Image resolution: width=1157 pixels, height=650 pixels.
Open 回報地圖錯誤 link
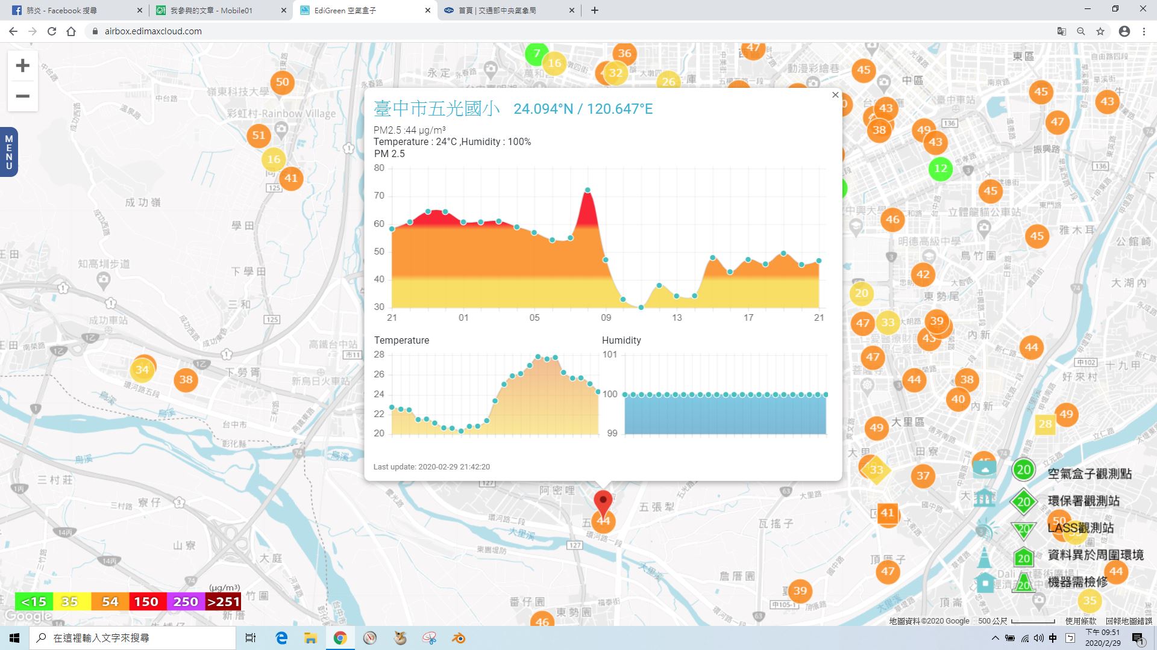(x=1129, y=621)
